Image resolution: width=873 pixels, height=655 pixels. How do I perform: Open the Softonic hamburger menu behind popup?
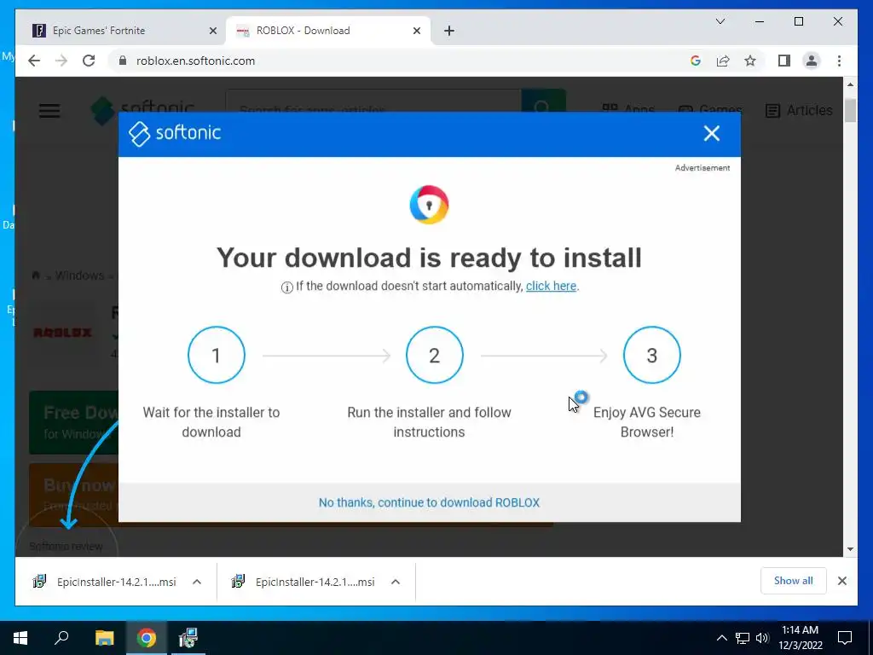point(49,110)
